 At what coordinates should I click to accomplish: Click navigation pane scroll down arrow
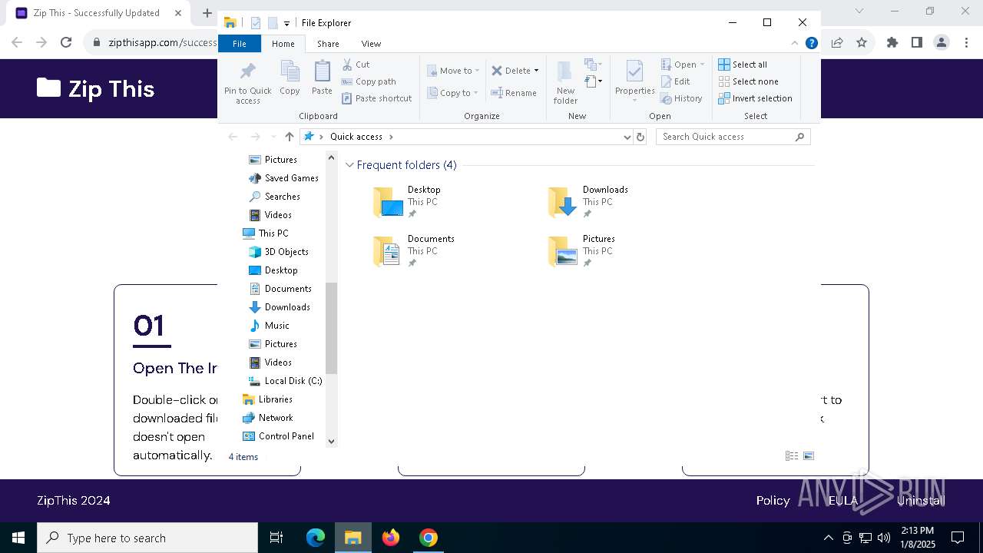(332, 441)
